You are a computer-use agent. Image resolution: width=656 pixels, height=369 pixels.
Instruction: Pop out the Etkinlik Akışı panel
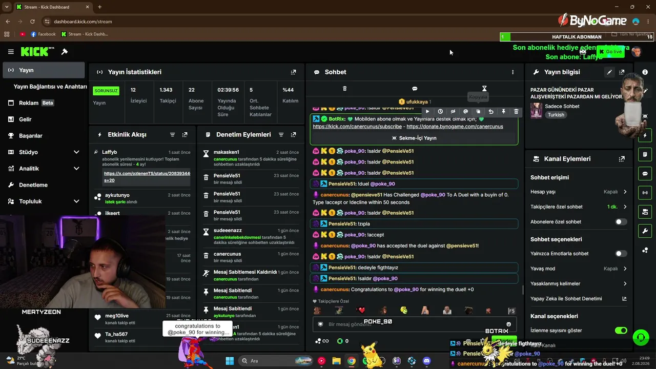click(184, 135)
